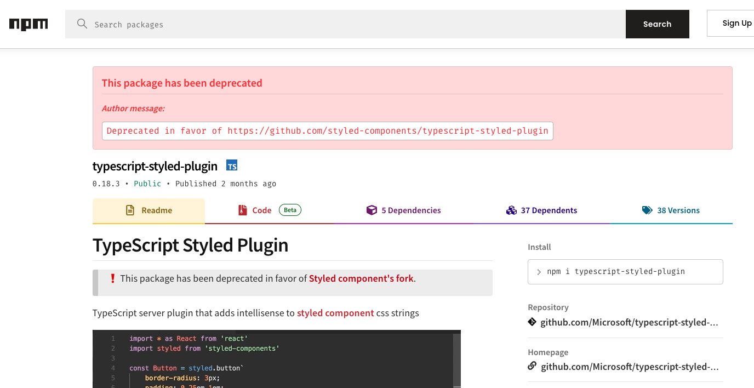Image resolution: width=754 pixels, height=388 pixels.
Task: Open the Readme tab
Action: click(148, 210)
